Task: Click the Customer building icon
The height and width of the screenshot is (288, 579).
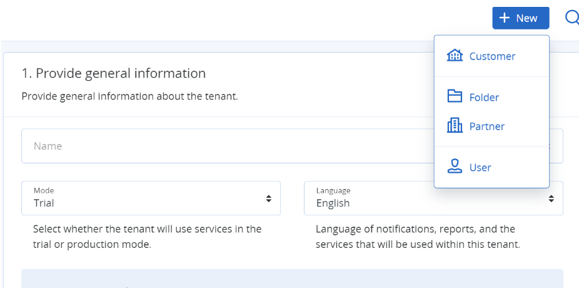Action: (x=455, y=56)
